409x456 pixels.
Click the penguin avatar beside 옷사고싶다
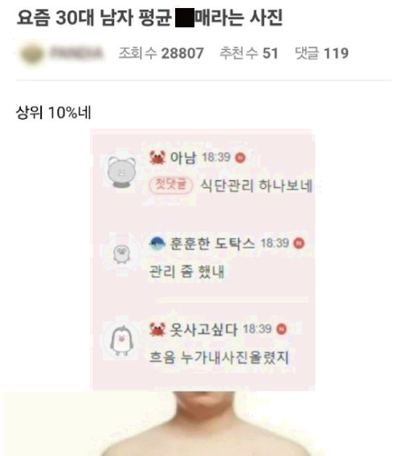coord(121,340)
